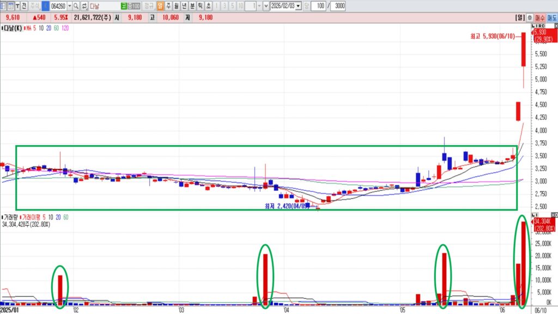Open chart settings gear icon
This screenshot has height=314, width=558.
[x=530, y=17]
